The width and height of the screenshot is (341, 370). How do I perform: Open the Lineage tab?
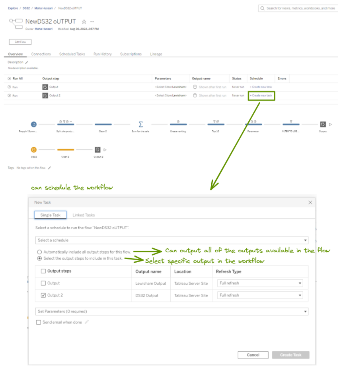[156, 54]
